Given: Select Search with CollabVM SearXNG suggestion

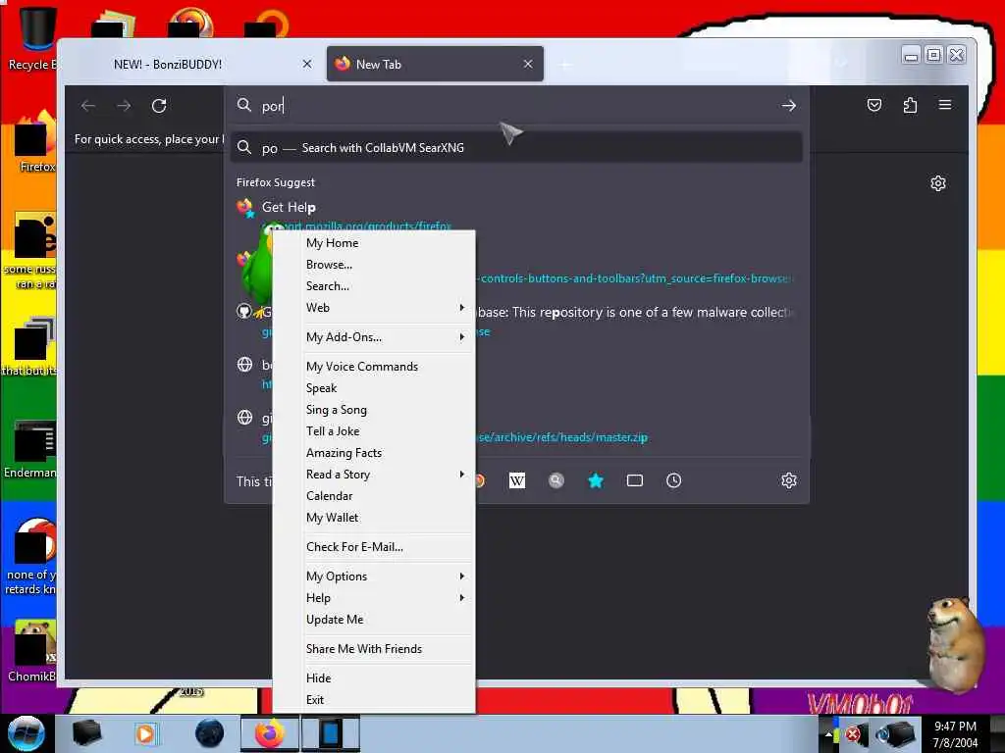Looking at the screenshot, I should coord(516,148).
